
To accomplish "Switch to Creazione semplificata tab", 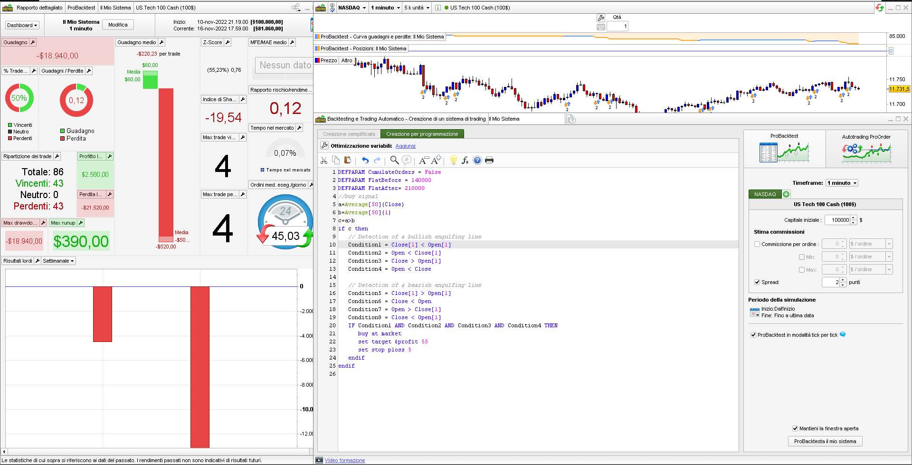I will click(349, 134).
